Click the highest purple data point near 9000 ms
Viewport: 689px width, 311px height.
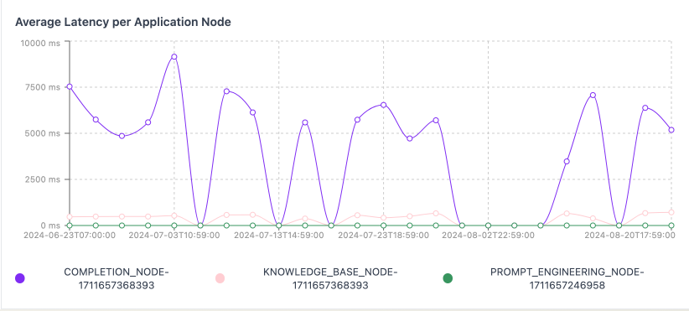point(174,57)
